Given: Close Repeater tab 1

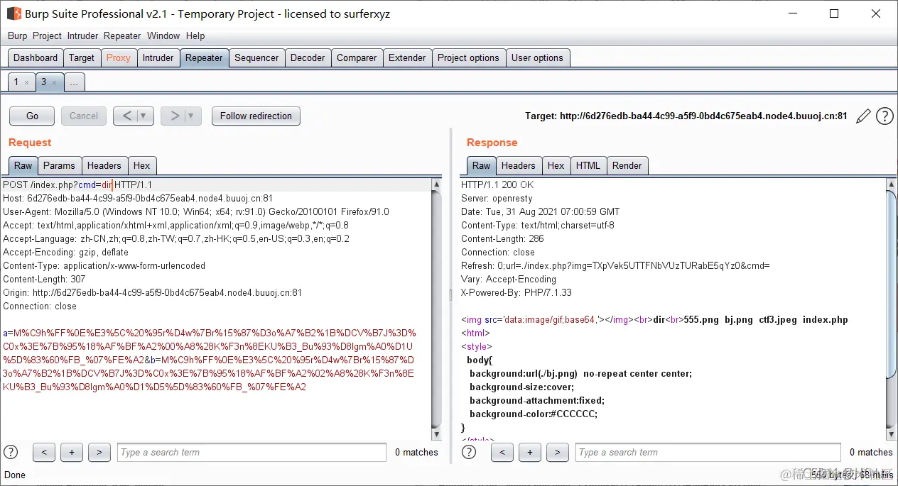Looking at the screenshot, I should click(x=27, y=82).
